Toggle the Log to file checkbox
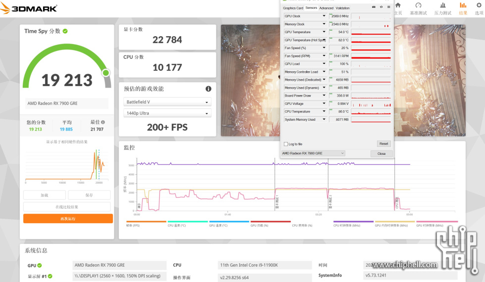Screen dimensions: 485x282 pyautogui.click(x=286, y=144)
